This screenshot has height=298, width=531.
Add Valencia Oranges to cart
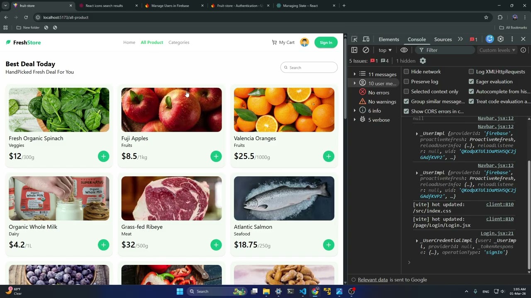pos(329,156)
